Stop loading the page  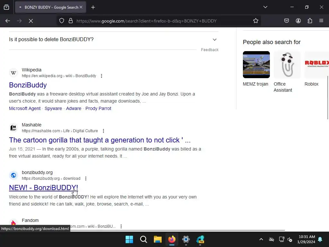point(31,21)
